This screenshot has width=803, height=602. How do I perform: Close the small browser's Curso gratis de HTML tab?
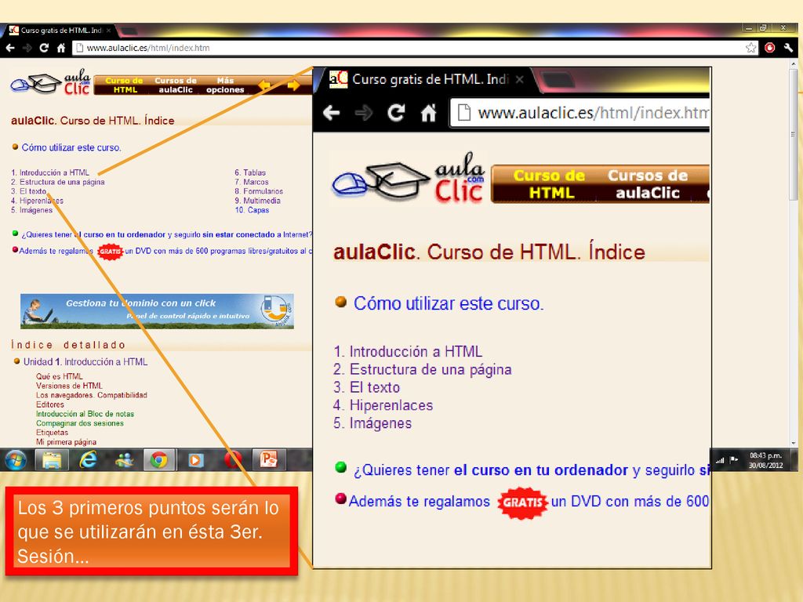click(x=108, y=31)
